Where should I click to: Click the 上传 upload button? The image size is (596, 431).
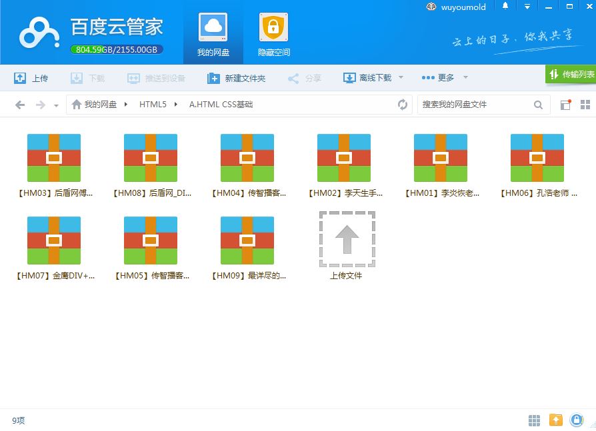click(31, 78)
